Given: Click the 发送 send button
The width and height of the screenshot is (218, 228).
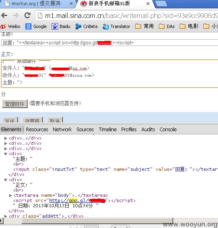Looking at the screenshot, I should (10, 120).
